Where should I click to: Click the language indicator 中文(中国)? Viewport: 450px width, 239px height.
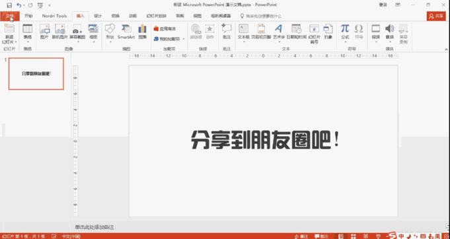pyautogui.click(x=71, y=236)
